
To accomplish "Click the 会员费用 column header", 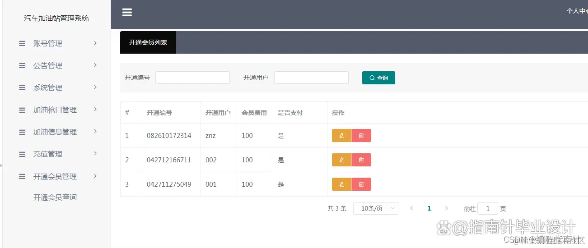I will point(254,113).
